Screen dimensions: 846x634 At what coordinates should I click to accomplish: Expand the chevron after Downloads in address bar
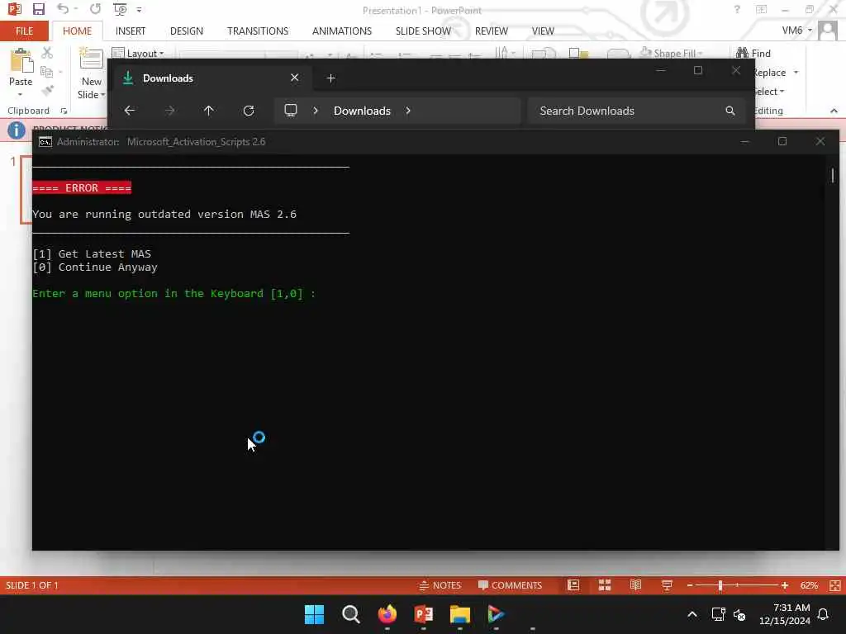coord(408,111)
